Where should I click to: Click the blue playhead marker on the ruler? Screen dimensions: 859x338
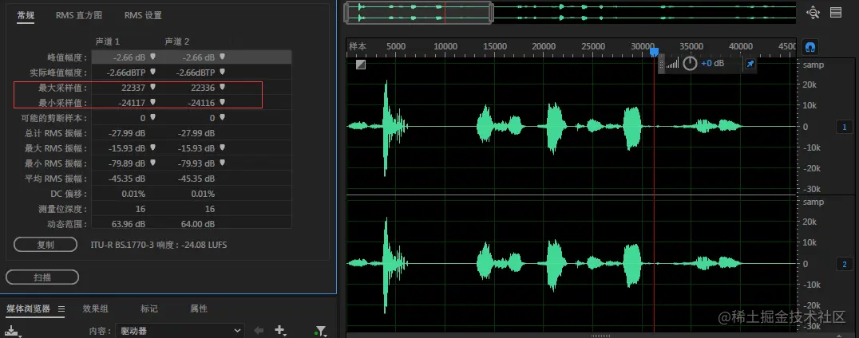tap(654, 51)
